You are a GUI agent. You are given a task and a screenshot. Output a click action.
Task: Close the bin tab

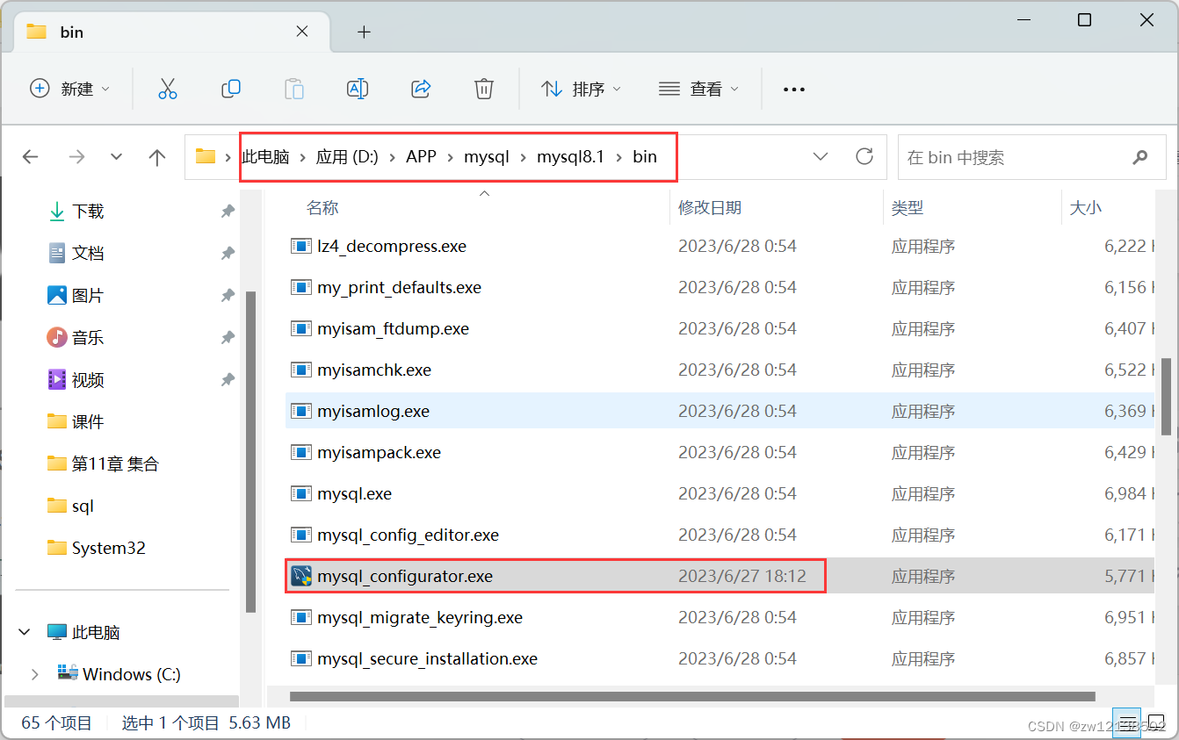tap(301, 32)
